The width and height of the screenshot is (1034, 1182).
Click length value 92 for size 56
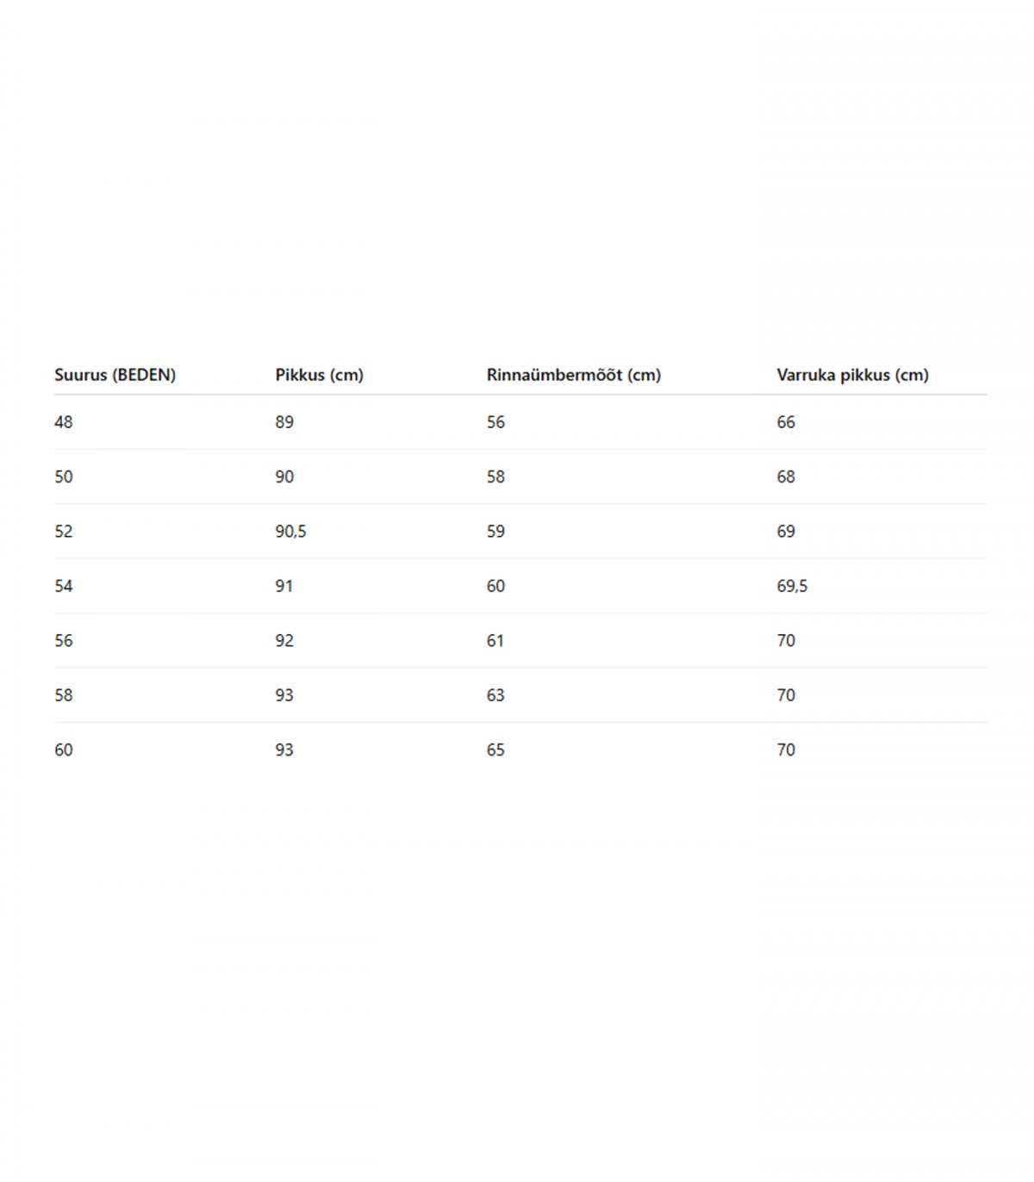(x=284, y=641)
